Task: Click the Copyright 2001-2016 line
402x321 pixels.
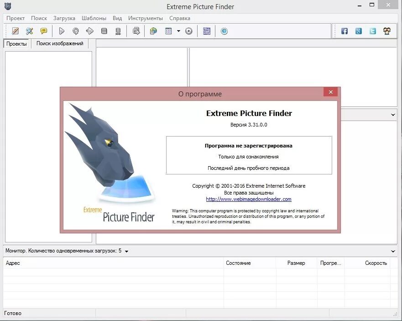Action: point(249,186)
